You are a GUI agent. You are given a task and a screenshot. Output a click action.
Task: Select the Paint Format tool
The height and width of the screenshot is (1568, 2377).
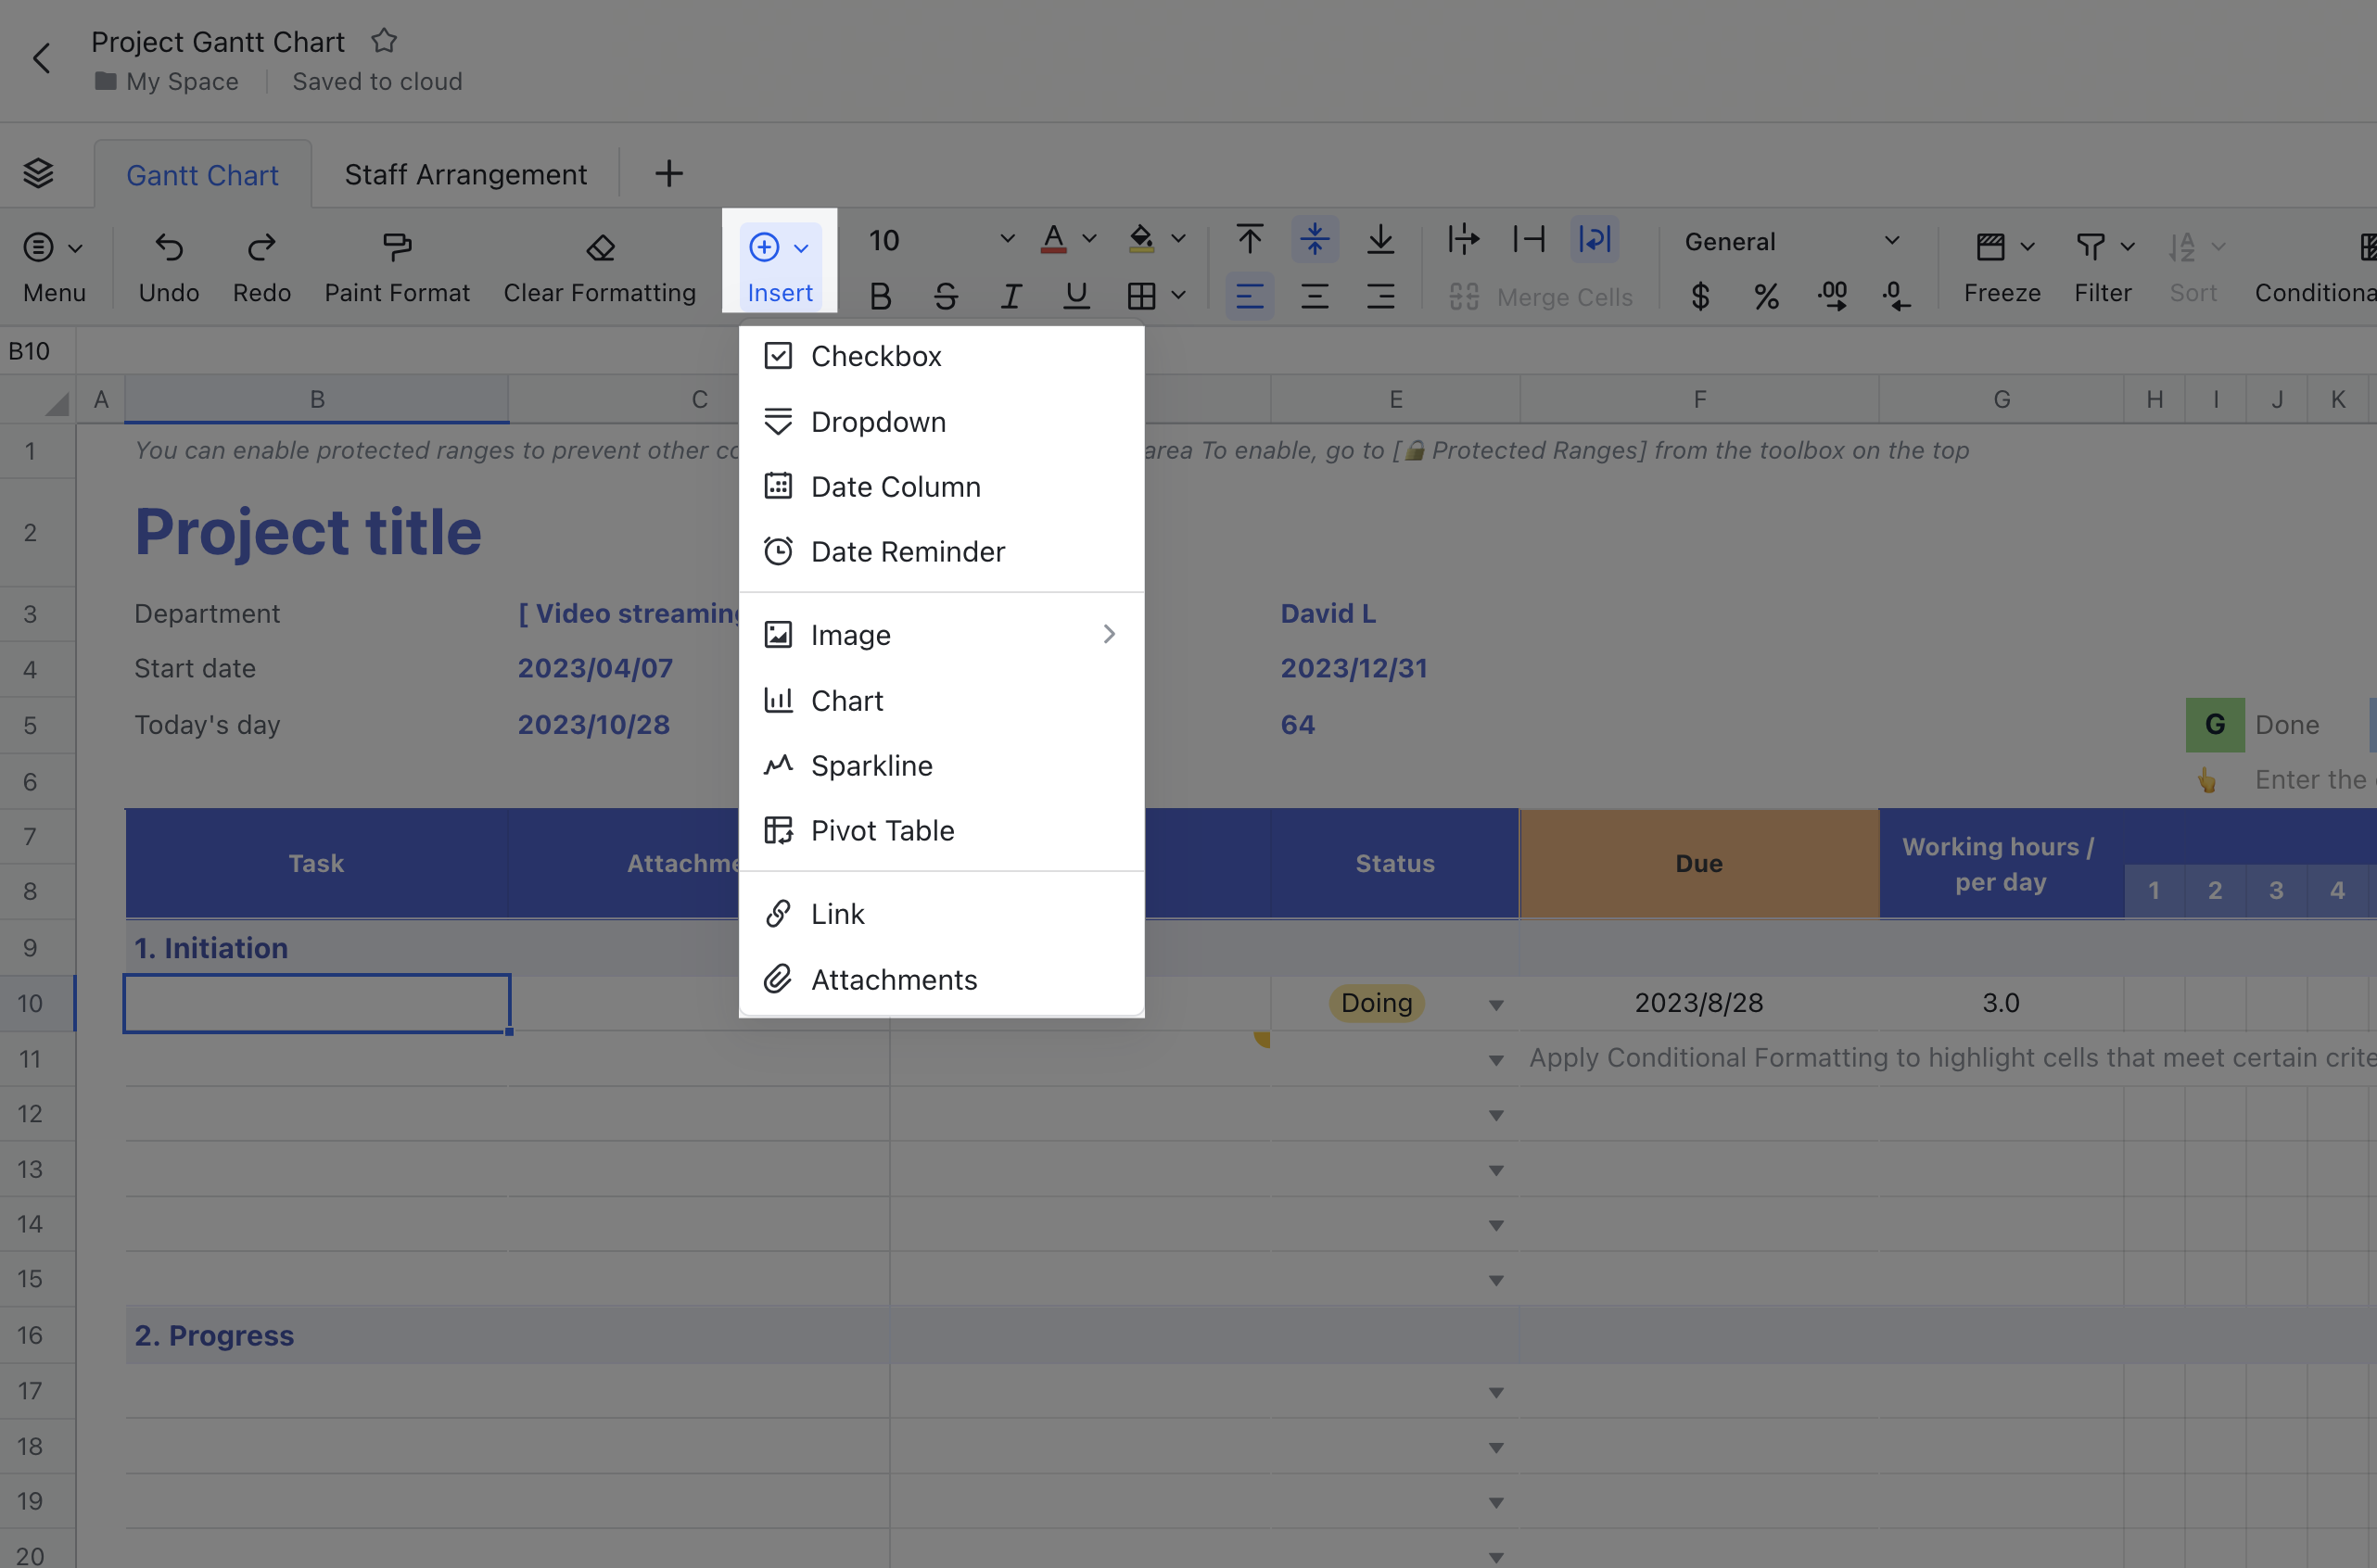pos(397,263)
